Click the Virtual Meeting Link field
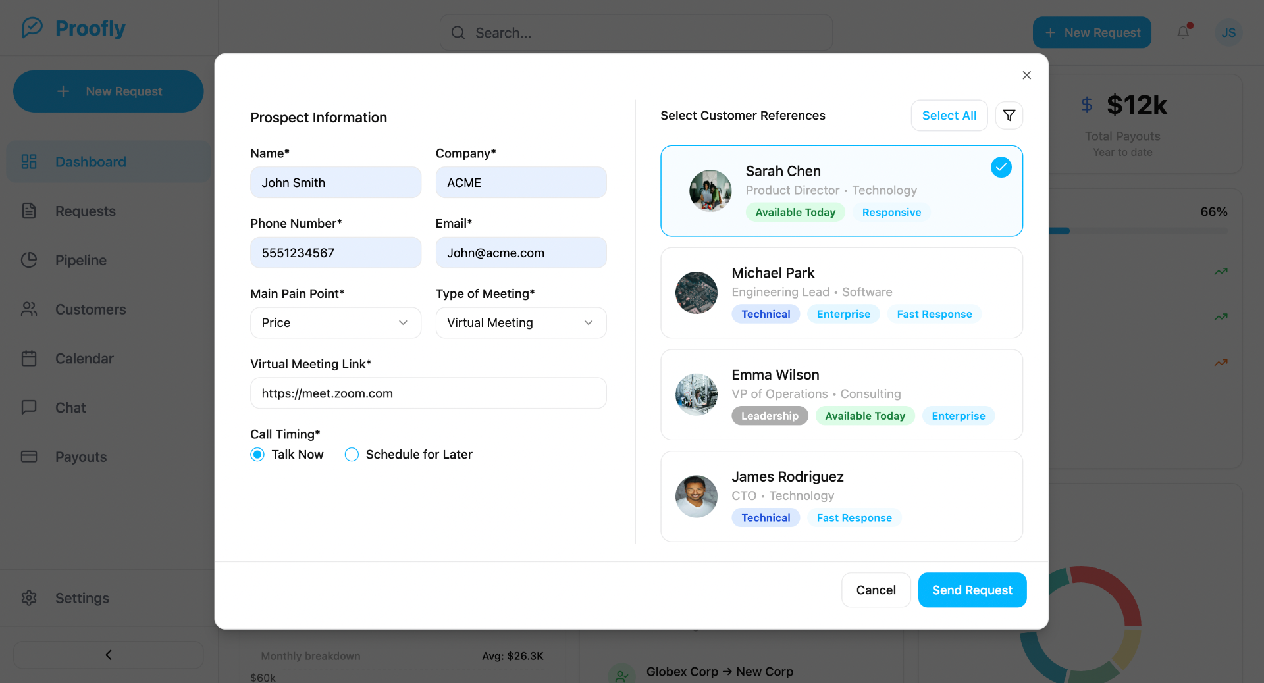This screenshot has height=683, width=1264. (x=428, y=393)
